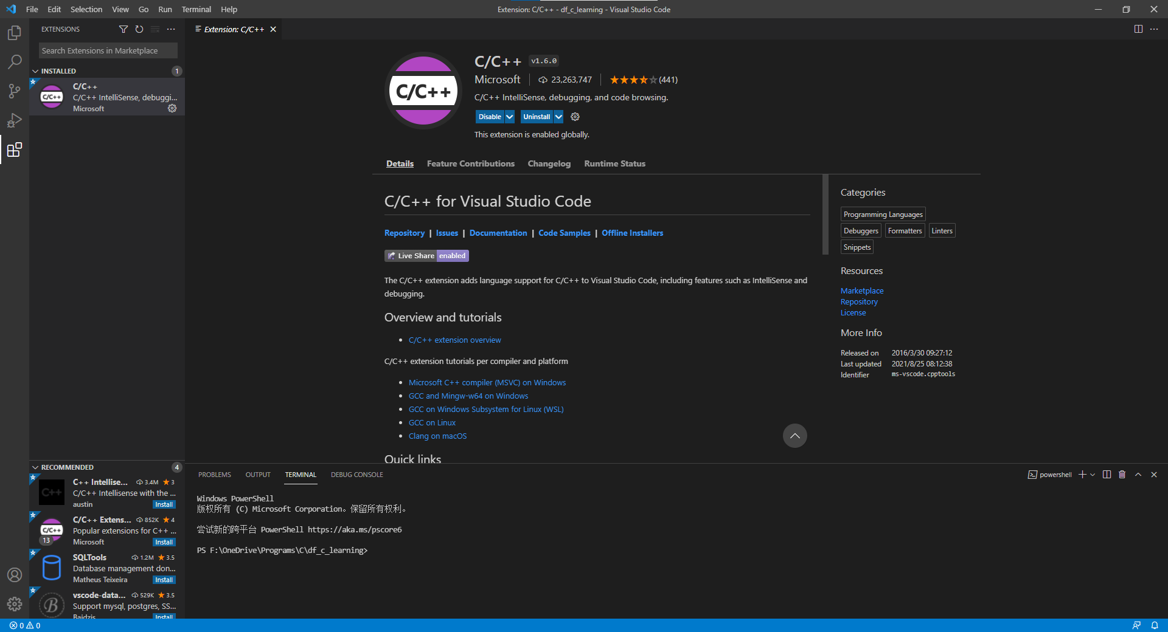Open the File menu

[x=32, y=9]
